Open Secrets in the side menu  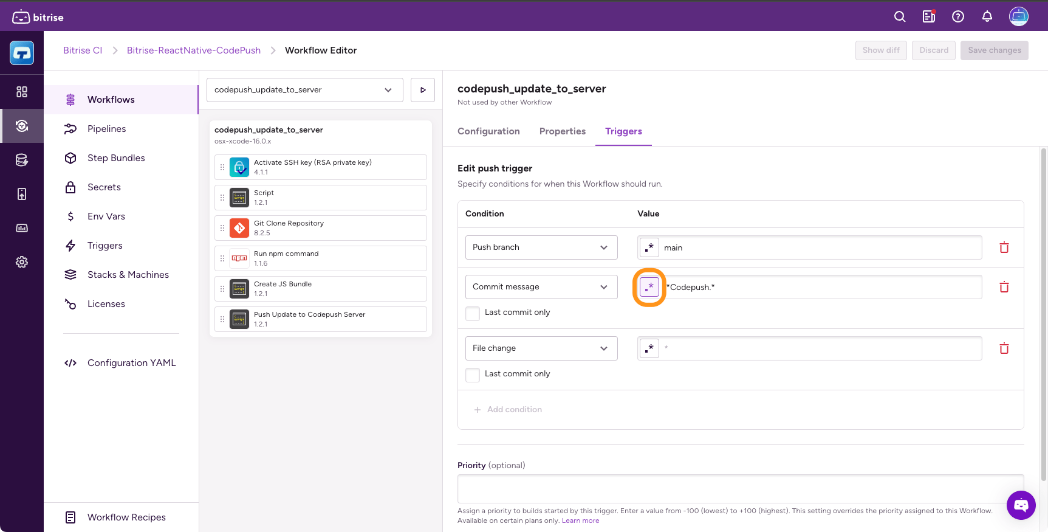point(104,187)
